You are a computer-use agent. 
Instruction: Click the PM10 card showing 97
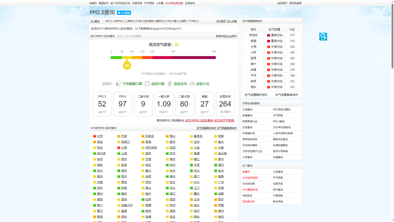point(123,104)
